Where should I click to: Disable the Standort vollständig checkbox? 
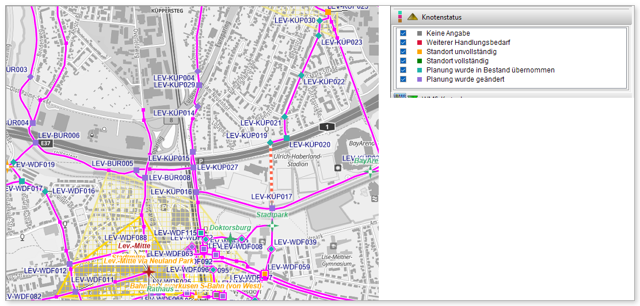click(x=403, y=61)
